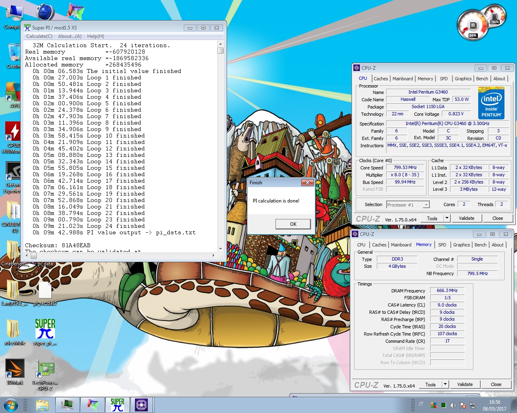The width and height of the screenshot is (517, 413).
Task: Switch to SPD tab in lower CPU-Z
Action: tap(442, 245)
